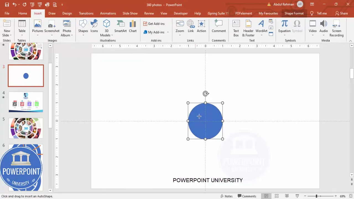Image resolution: width=354 pixels, height=199 pixels.
Task: Open the Transitions tab
Action: tap(86, 13)
